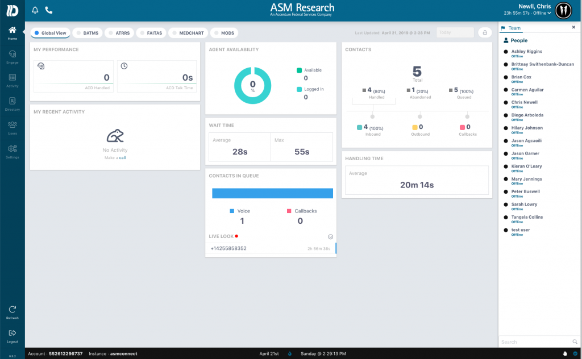Viewport: 582px width, 359px height.
Task: Select Brittnay Swithenbank-Duncan in People list
Action: tap(542, 64)
